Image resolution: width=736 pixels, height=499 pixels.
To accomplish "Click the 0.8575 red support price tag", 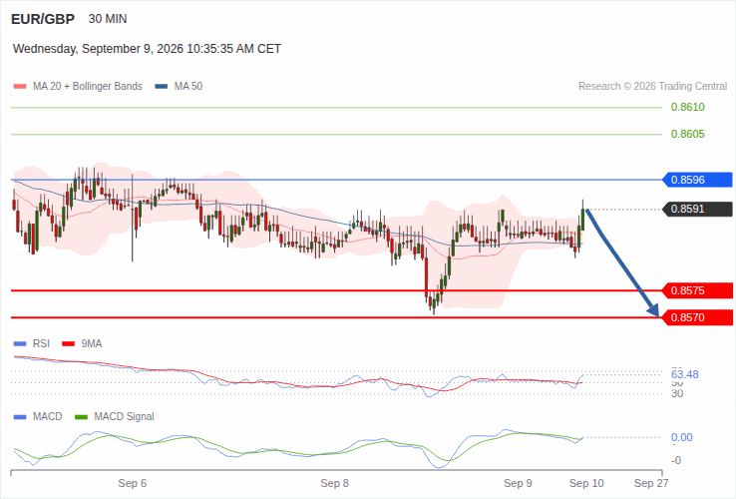I will click(697, 290).
